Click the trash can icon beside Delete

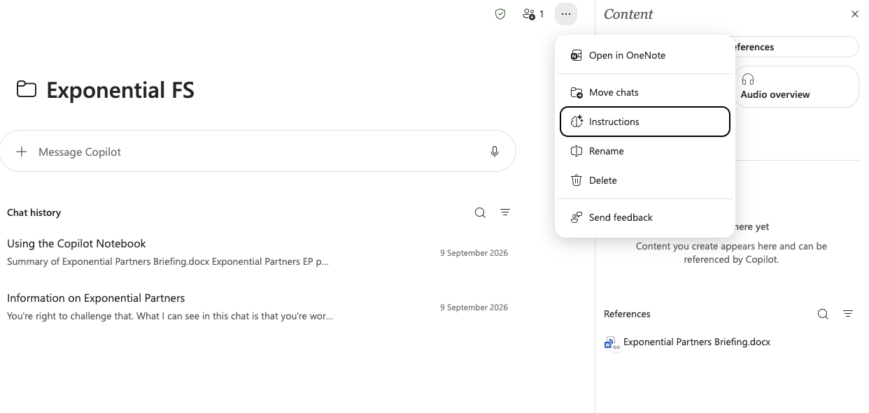[x=577, y=180]
